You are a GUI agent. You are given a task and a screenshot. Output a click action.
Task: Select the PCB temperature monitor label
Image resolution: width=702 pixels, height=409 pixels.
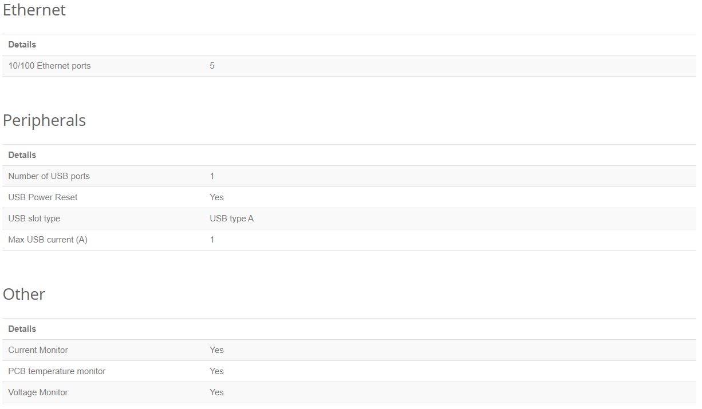coord(57,371)
